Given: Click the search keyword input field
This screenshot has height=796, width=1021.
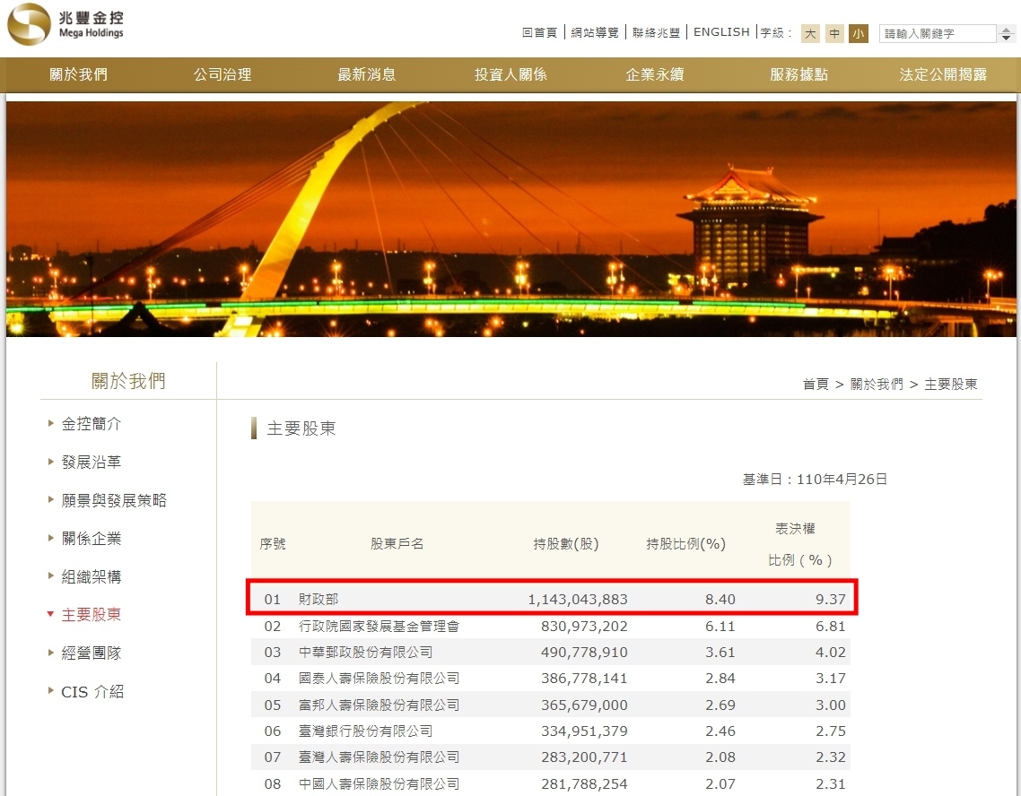Looking at the screenshot, I should click(x=938, y=34).
